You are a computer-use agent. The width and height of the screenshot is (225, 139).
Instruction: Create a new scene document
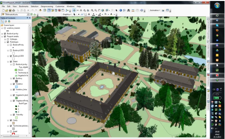click(3, 11)
